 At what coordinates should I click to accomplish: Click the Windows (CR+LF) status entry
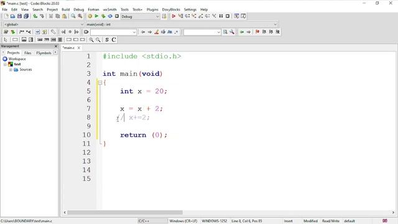[183, 221]
